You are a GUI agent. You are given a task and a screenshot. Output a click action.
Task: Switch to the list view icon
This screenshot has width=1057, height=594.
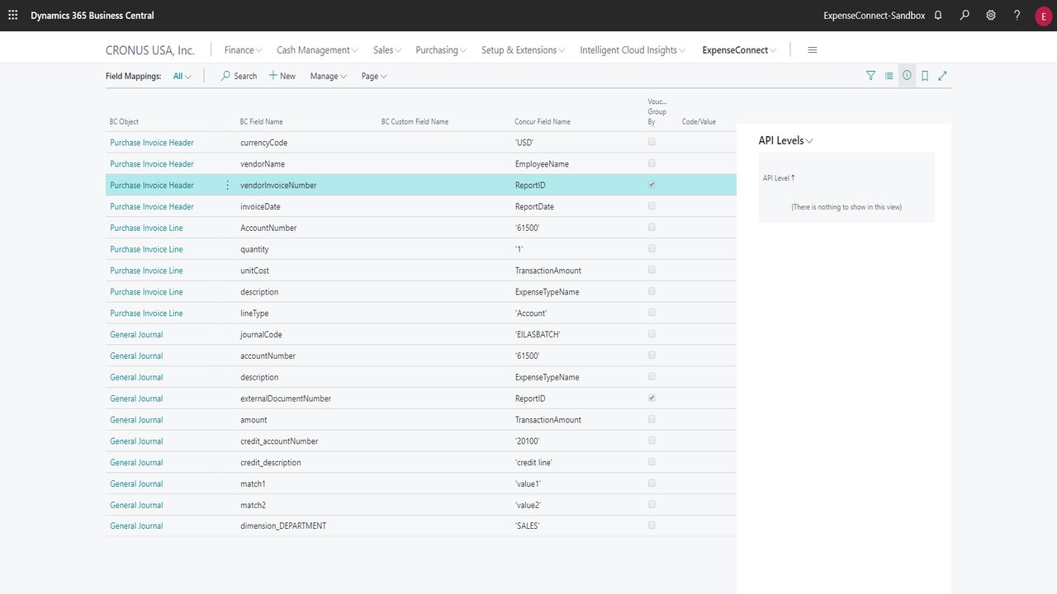pyautogui.click(x=889, y=76)
